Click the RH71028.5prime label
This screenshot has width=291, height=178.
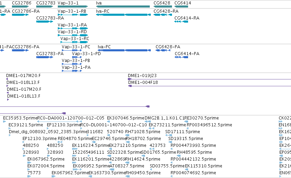coord(143,132)
